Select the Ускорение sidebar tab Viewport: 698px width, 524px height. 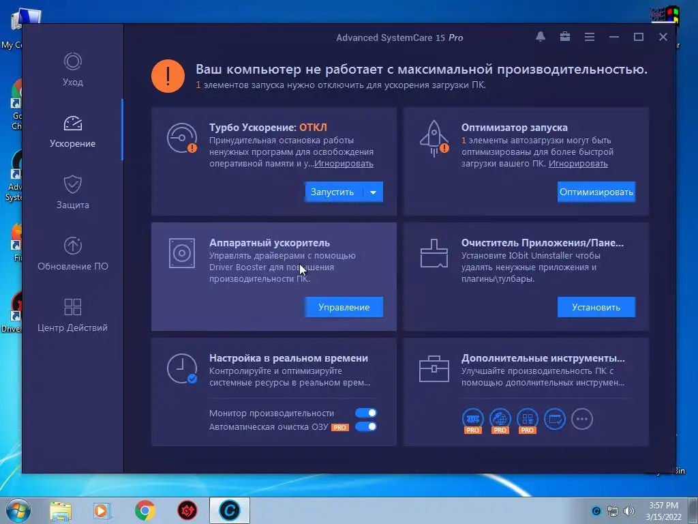click(72, 132)
